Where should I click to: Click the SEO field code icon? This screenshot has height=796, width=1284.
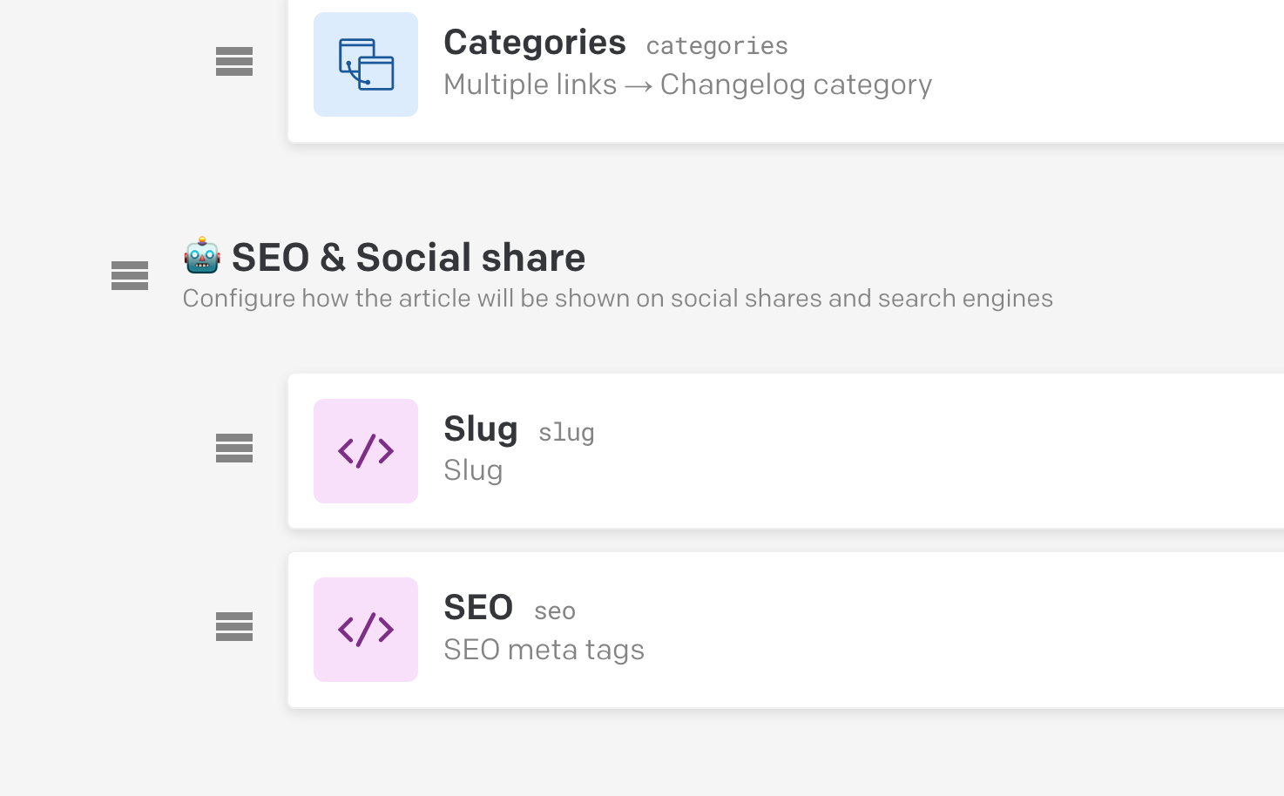[x=366, y=630]
